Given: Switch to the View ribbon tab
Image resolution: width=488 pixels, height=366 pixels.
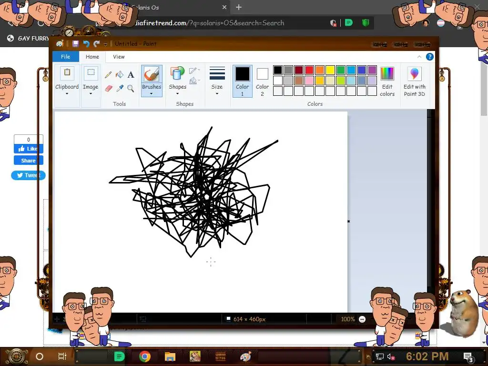Looking at the screenshot, I should coord(119,57).
